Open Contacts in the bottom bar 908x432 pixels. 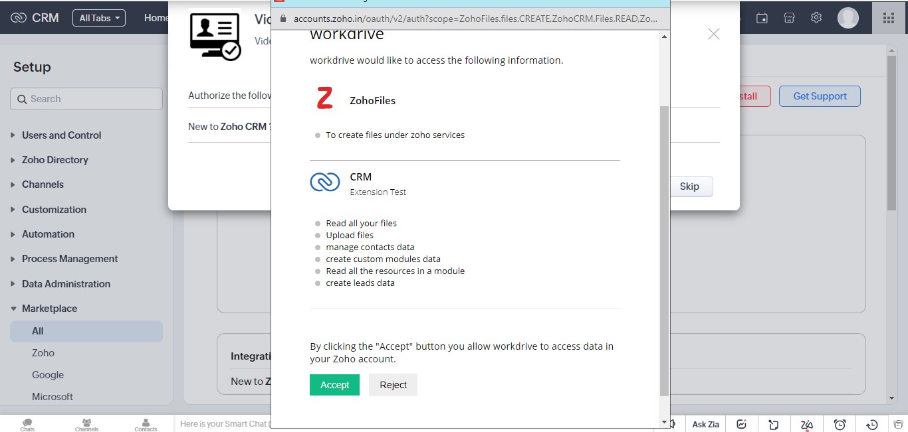tap(146, 424)
